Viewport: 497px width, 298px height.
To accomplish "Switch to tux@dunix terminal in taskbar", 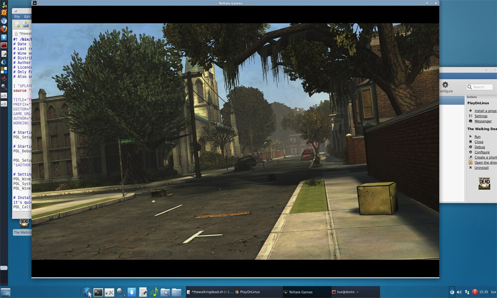I will pos(355,292).
